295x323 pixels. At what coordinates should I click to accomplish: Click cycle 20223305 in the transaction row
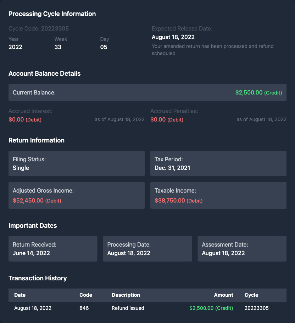coord(257,308)
